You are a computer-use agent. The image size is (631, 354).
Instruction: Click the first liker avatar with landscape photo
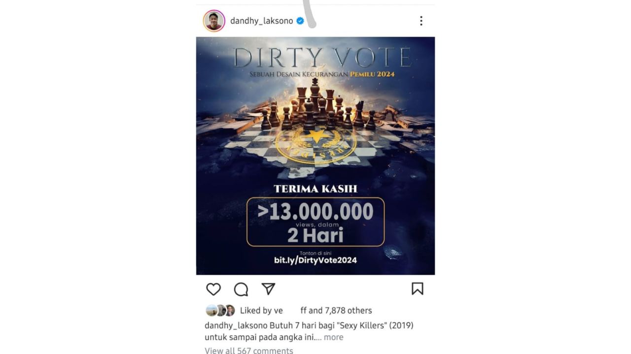pos(211,310)
